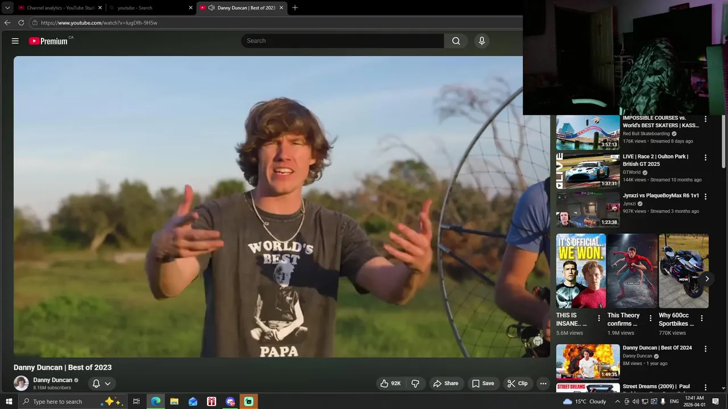The width and height of the screenshot is (728, 409).
Task: Open options for Why 600cc Sportbikes short
Action: pyautogui.click(x=701, y=318)
